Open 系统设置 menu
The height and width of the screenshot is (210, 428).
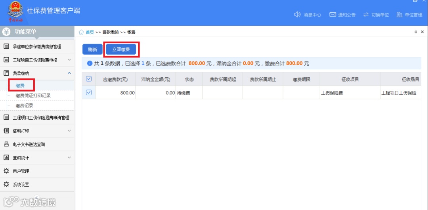[x=37, y=185]
